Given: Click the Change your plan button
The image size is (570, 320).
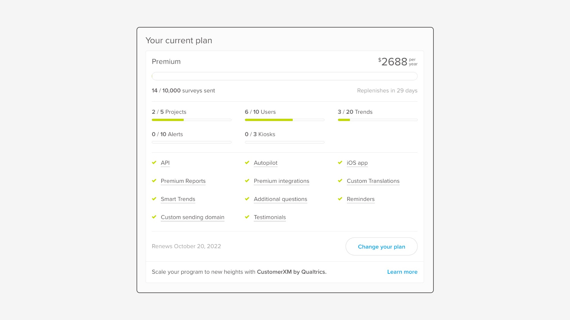Looking at the screenshot, I should pos(381,246).
